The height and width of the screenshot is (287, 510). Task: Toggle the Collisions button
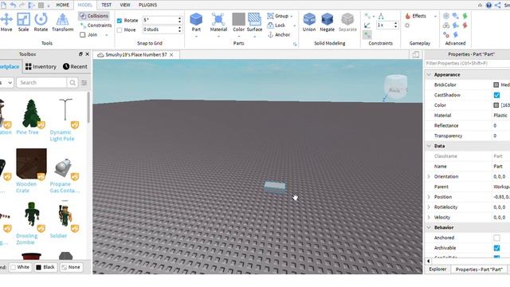pyautogui.click(x=94, y=16)
